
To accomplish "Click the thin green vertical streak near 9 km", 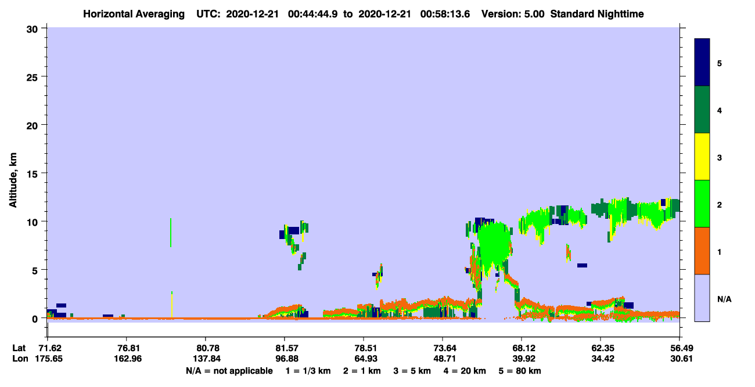I will point(171,233).
